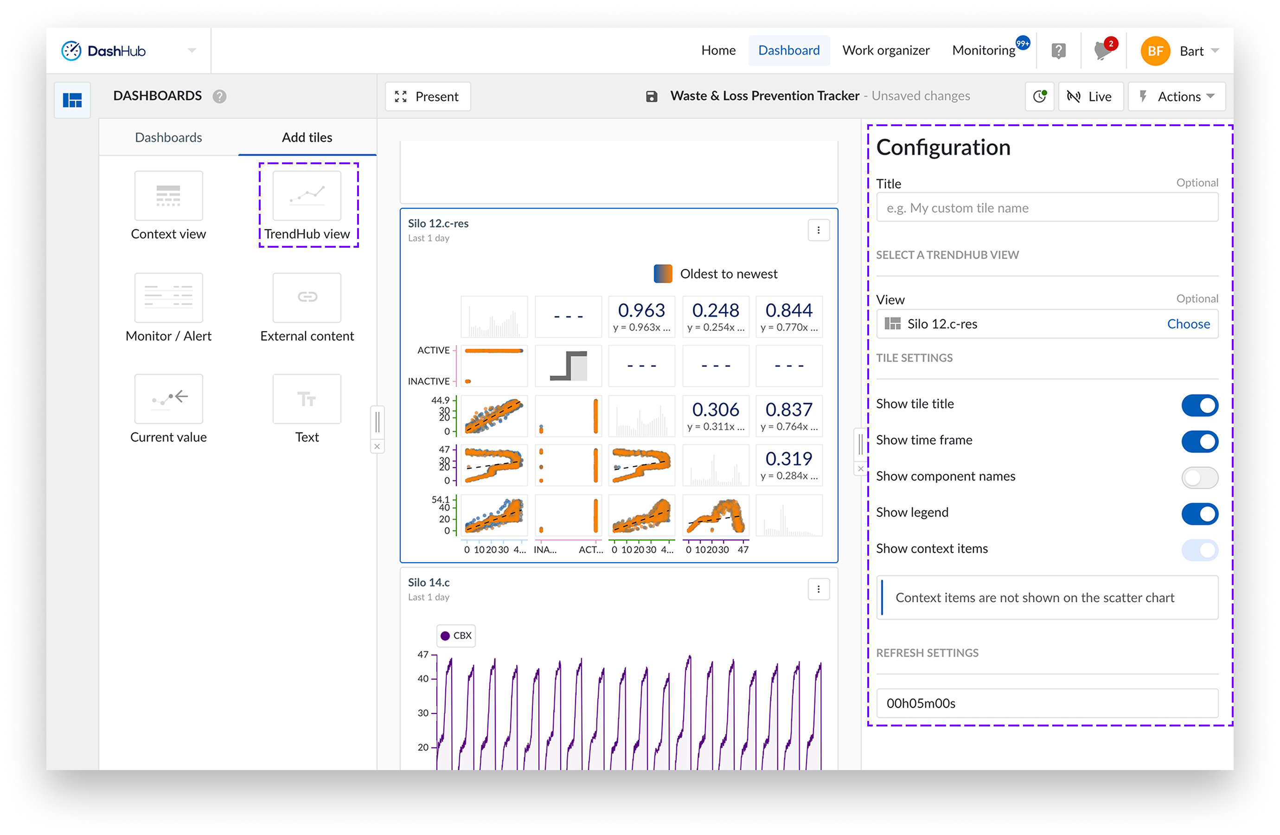
Task: Click the tile Title input field
Action: click(1046, 208)
